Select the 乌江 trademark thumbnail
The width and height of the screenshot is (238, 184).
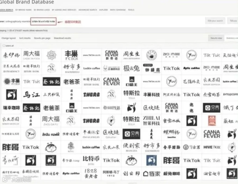click(x=31, y=94)
